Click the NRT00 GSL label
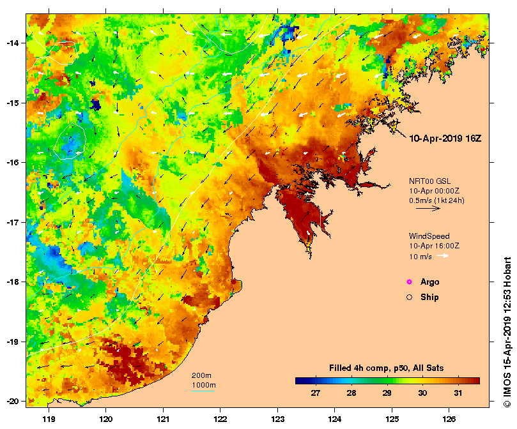This screenshot has height=429, width=517. (429, 181)
